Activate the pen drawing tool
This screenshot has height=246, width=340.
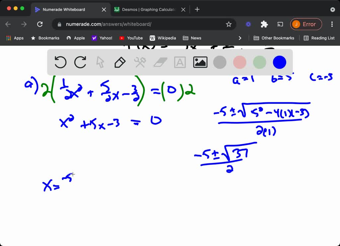pos(120,62)
